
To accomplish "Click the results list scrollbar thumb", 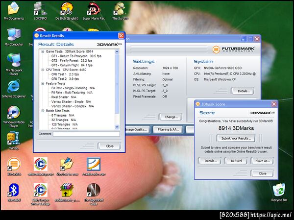I will (x=117, y=84).
